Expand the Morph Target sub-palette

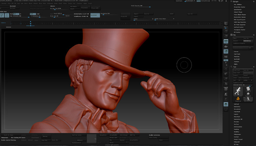238,139
